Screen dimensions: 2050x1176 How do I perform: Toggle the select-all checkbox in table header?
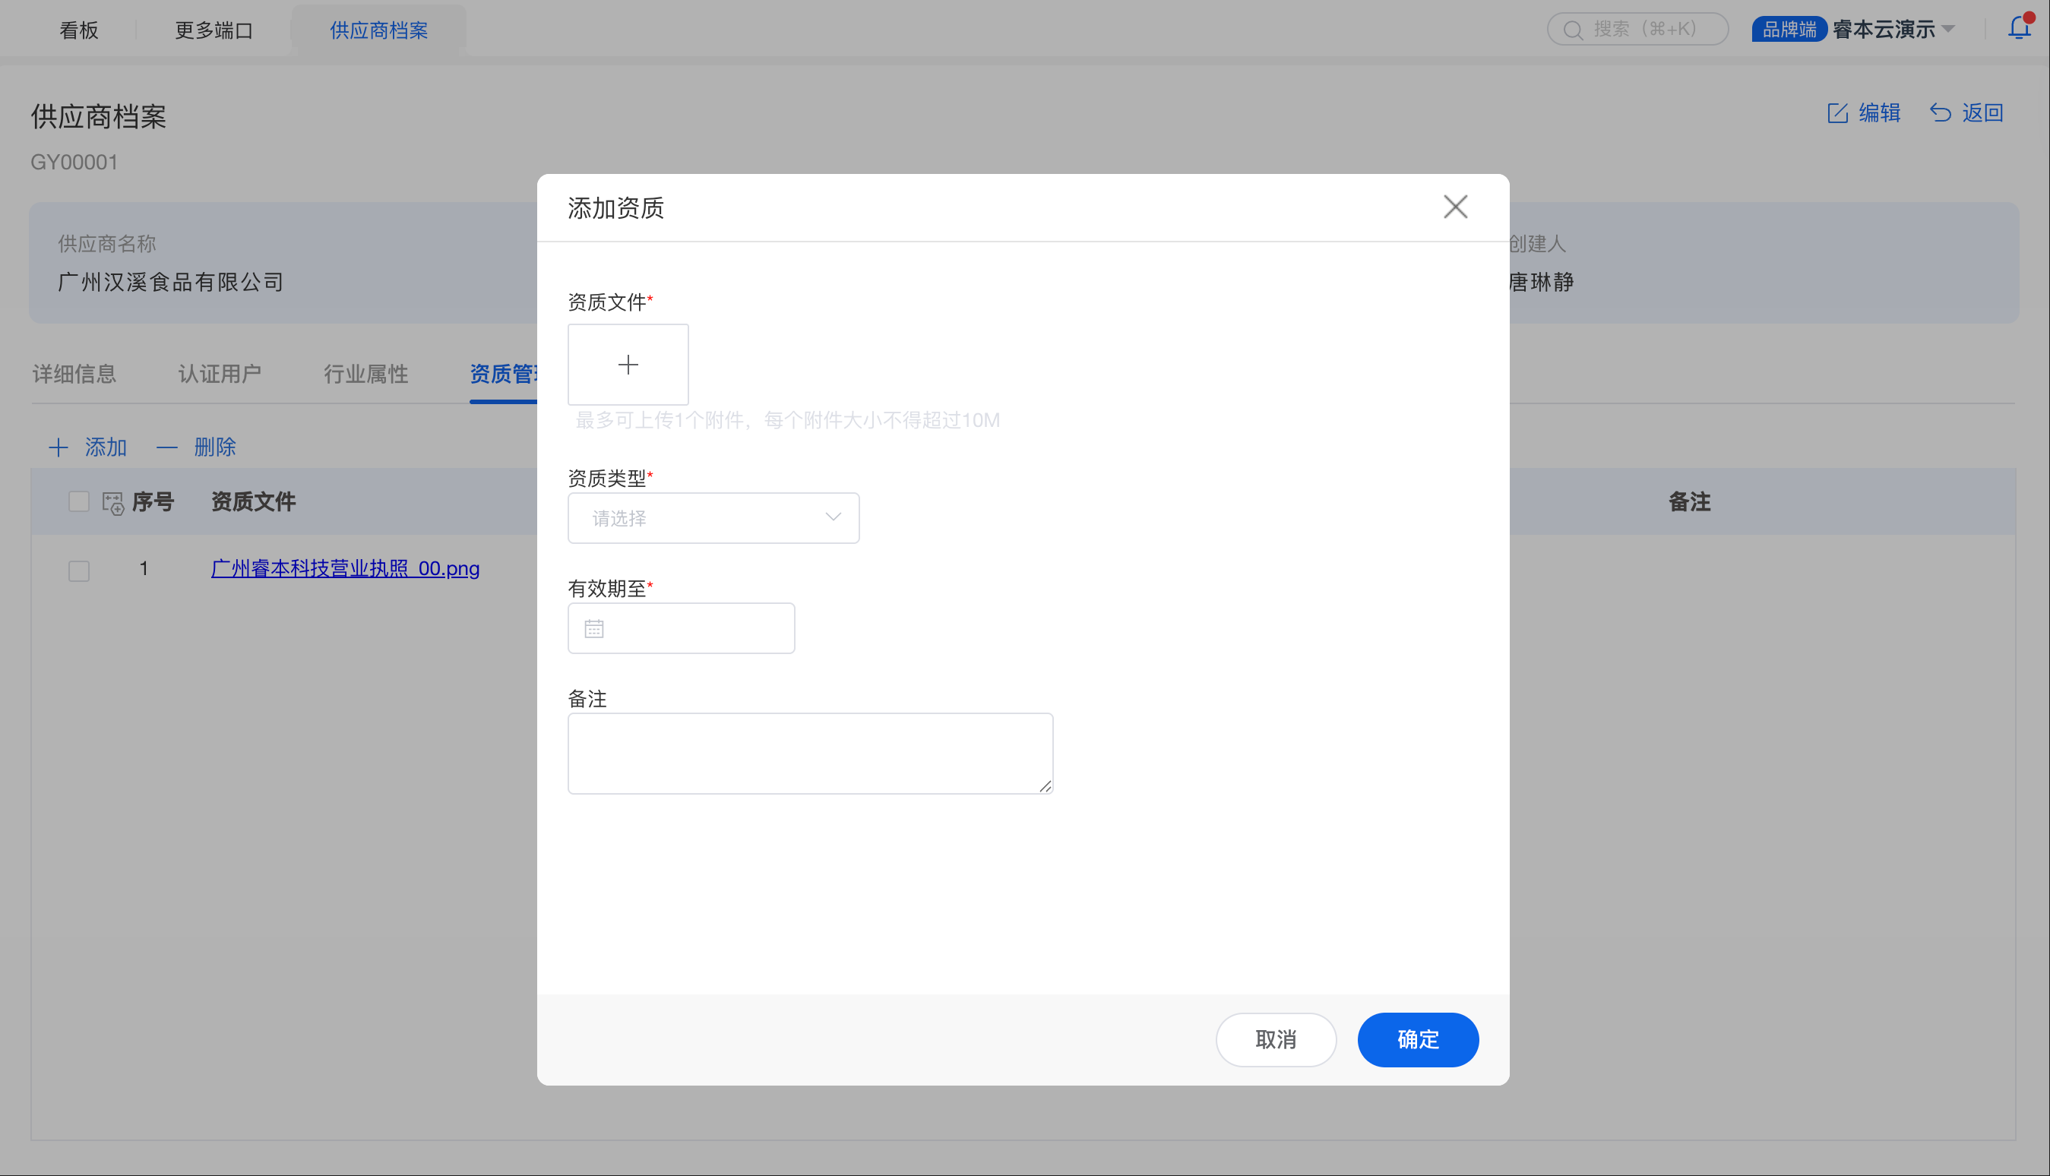tap(79, 501)
